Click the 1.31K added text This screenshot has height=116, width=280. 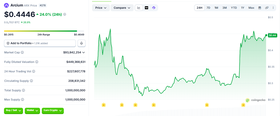[x=41, y=43]
